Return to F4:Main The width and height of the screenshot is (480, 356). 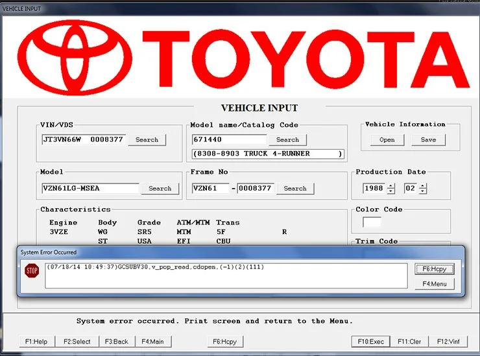pos(152,342)
